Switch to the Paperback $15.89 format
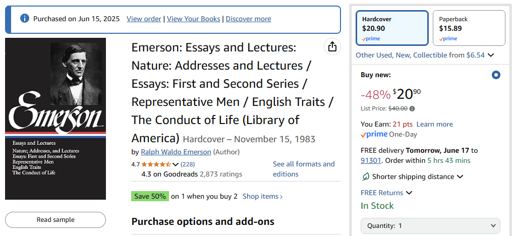This screenshot has height=236, width=514. pos(469,28)
